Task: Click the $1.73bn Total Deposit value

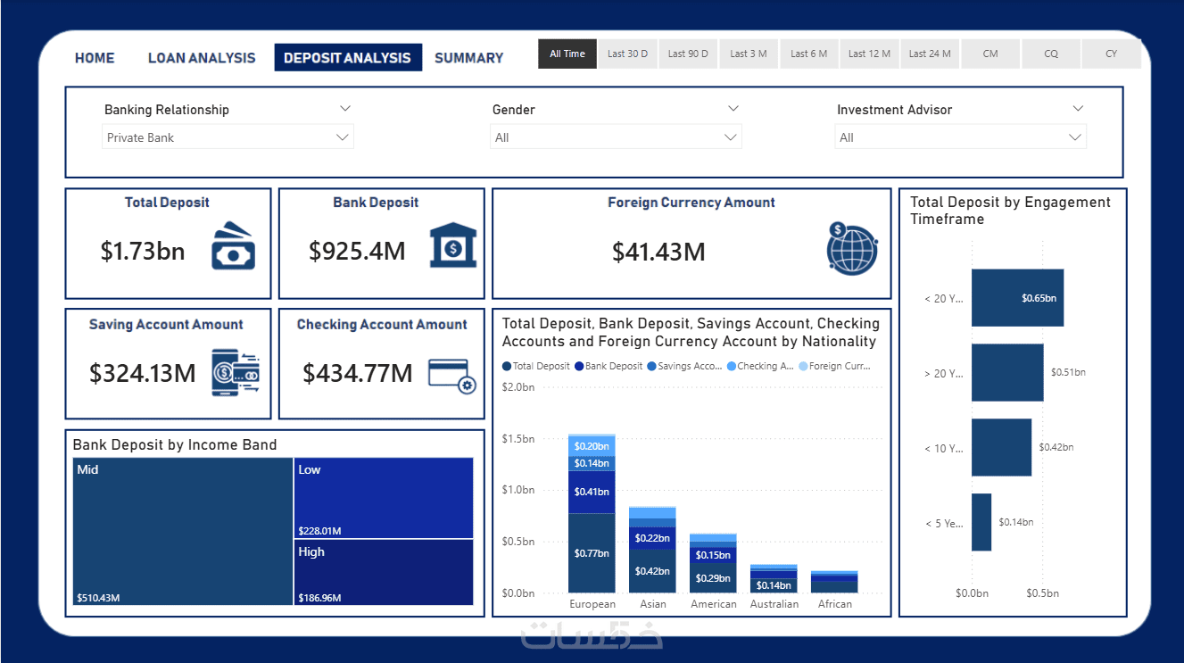Action: [143, 251]
